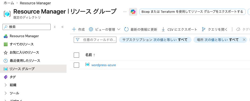Open the 場所 filter pill
The width and height of the screenshot is (250, 101).
218,40
